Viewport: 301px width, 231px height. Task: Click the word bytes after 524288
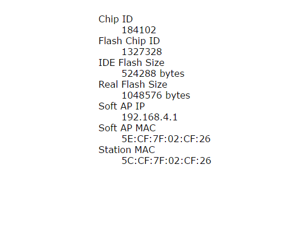click(172, 74)
